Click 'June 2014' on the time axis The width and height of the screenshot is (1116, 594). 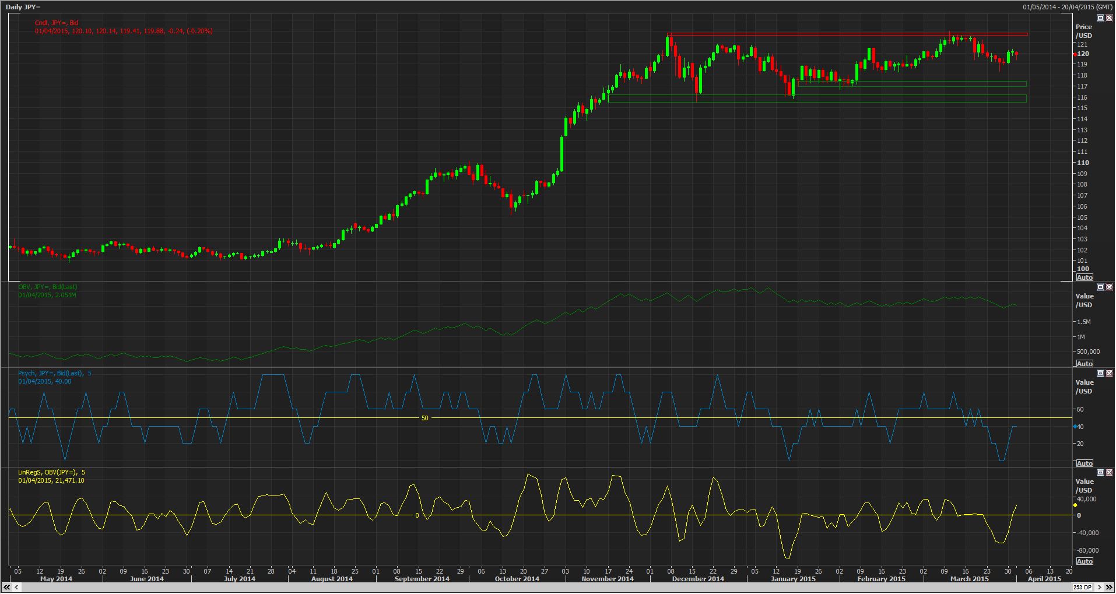[x=146, y=579]
